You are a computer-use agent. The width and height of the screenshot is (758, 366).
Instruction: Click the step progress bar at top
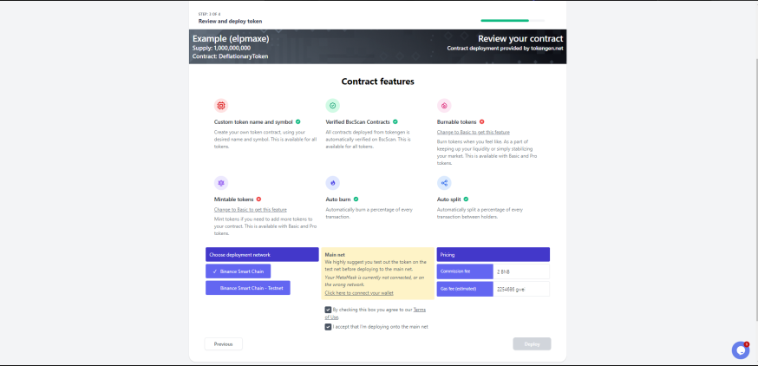tap(513, 20)
